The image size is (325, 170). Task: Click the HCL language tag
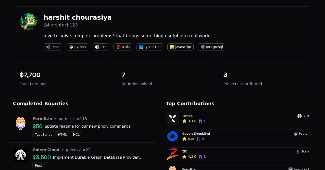click(76, 135)
